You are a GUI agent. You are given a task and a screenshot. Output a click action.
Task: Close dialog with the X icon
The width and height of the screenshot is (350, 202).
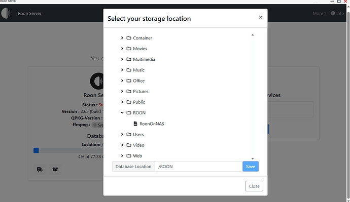coord(261,17)
